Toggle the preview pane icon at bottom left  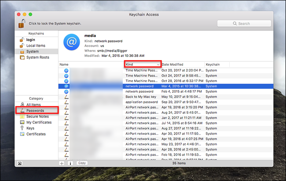pyautogui.click(x=20, y=163)
